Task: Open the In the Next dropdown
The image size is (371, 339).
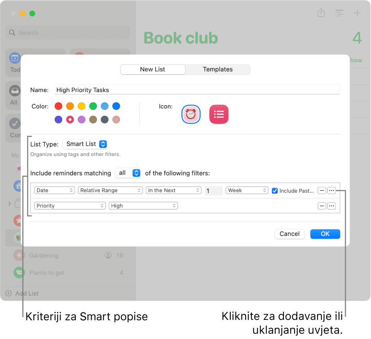Action: tap(173, 190)
